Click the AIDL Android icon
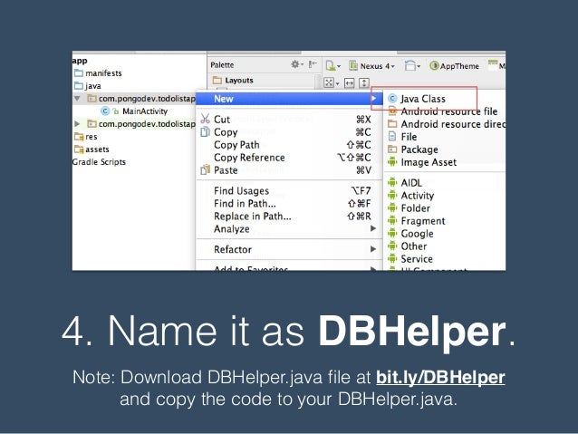 pos(392,182)
